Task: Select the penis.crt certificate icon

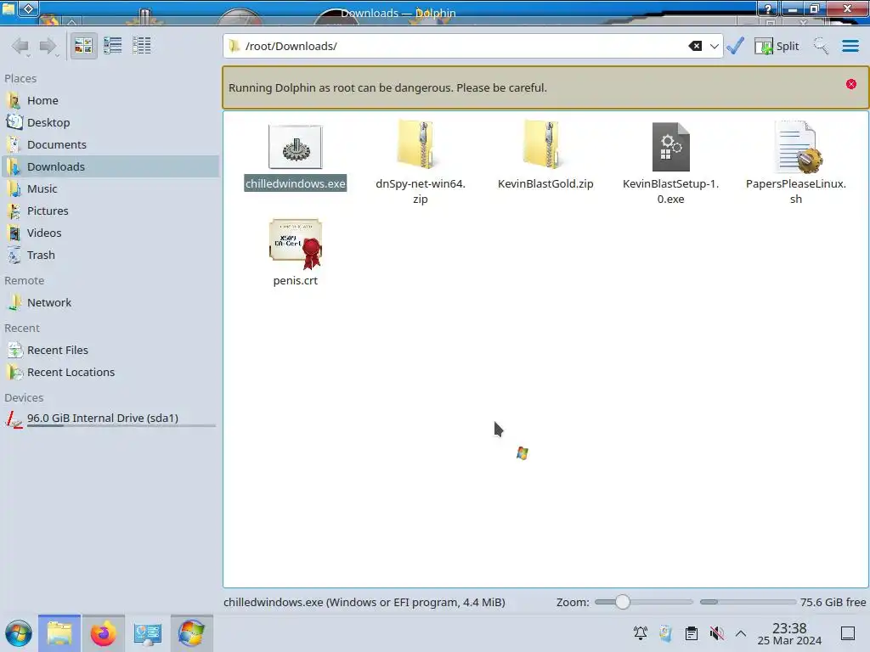Action: (296, 244)
